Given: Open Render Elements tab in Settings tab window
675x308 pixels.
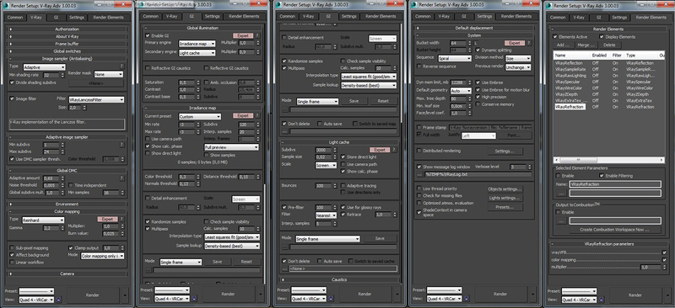Looking at the screenshot, I should 516,16.
